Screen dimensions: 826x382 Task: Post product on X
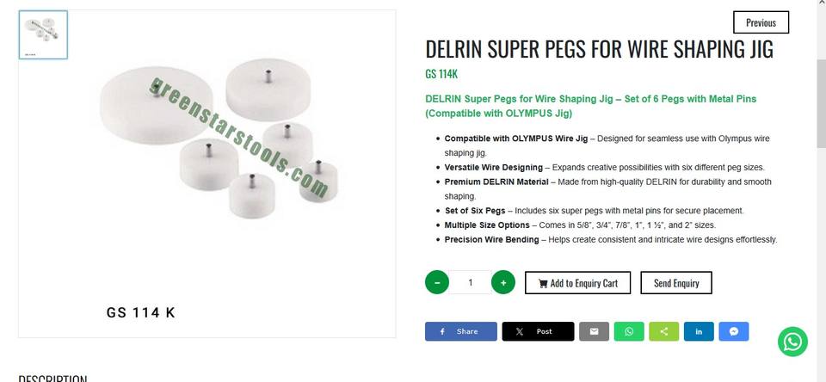538,331
